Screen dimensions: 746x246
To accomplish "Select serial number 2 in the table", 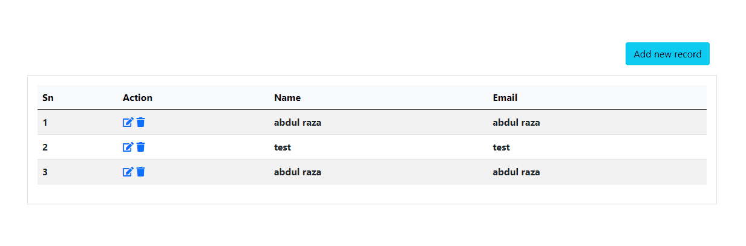I will point(45,147).
